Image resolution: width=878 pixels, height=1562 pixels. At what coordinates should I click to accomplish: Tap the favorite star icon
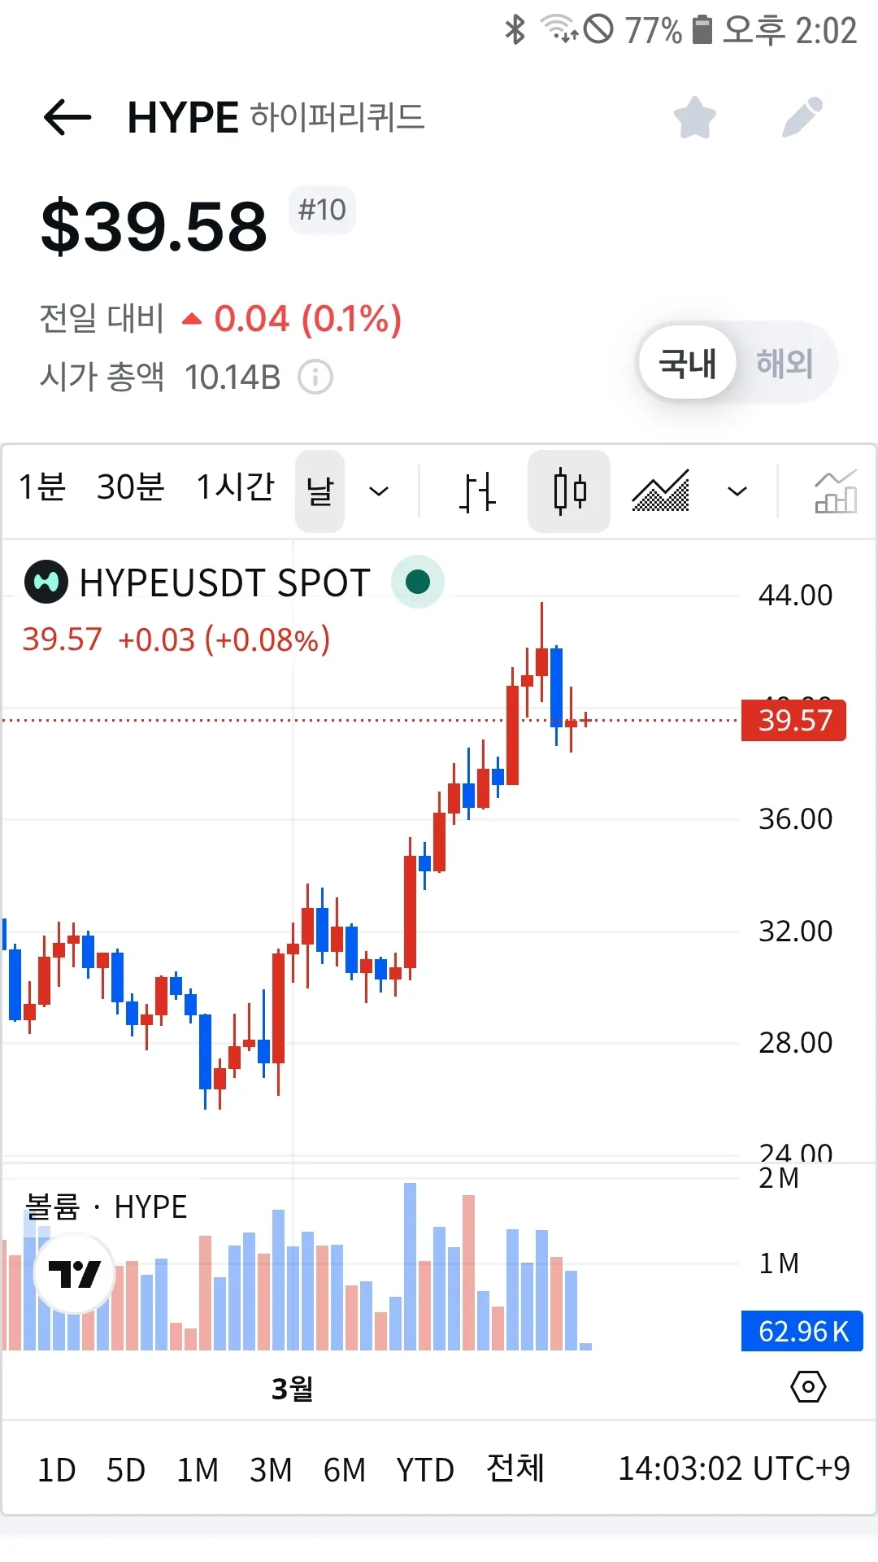(695, 118)
